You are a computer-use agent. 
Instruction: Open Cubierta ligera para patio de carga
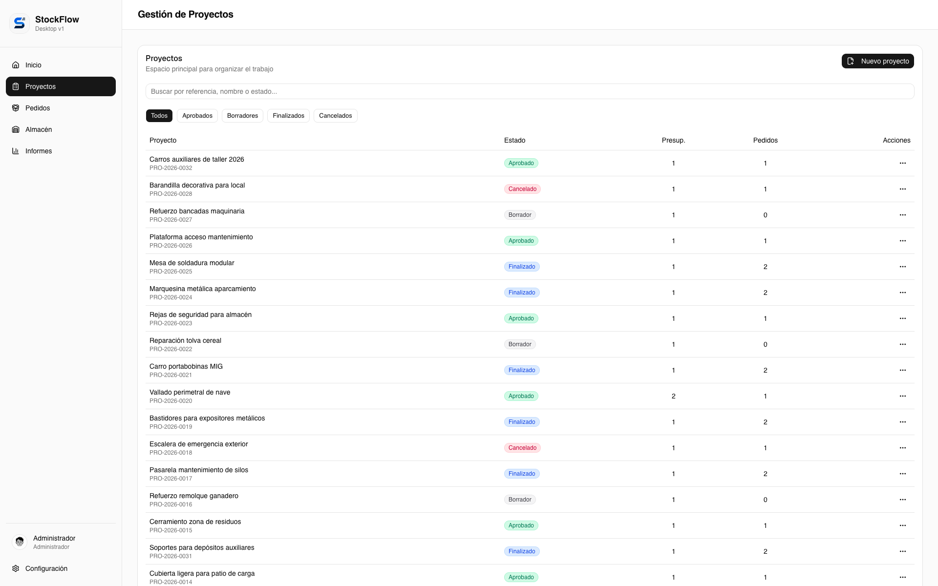pos(202,573)
